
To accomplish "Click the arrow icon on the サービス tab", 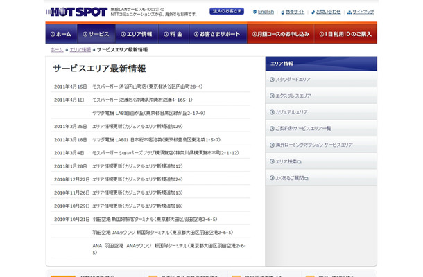I will [x=85, y=34].
